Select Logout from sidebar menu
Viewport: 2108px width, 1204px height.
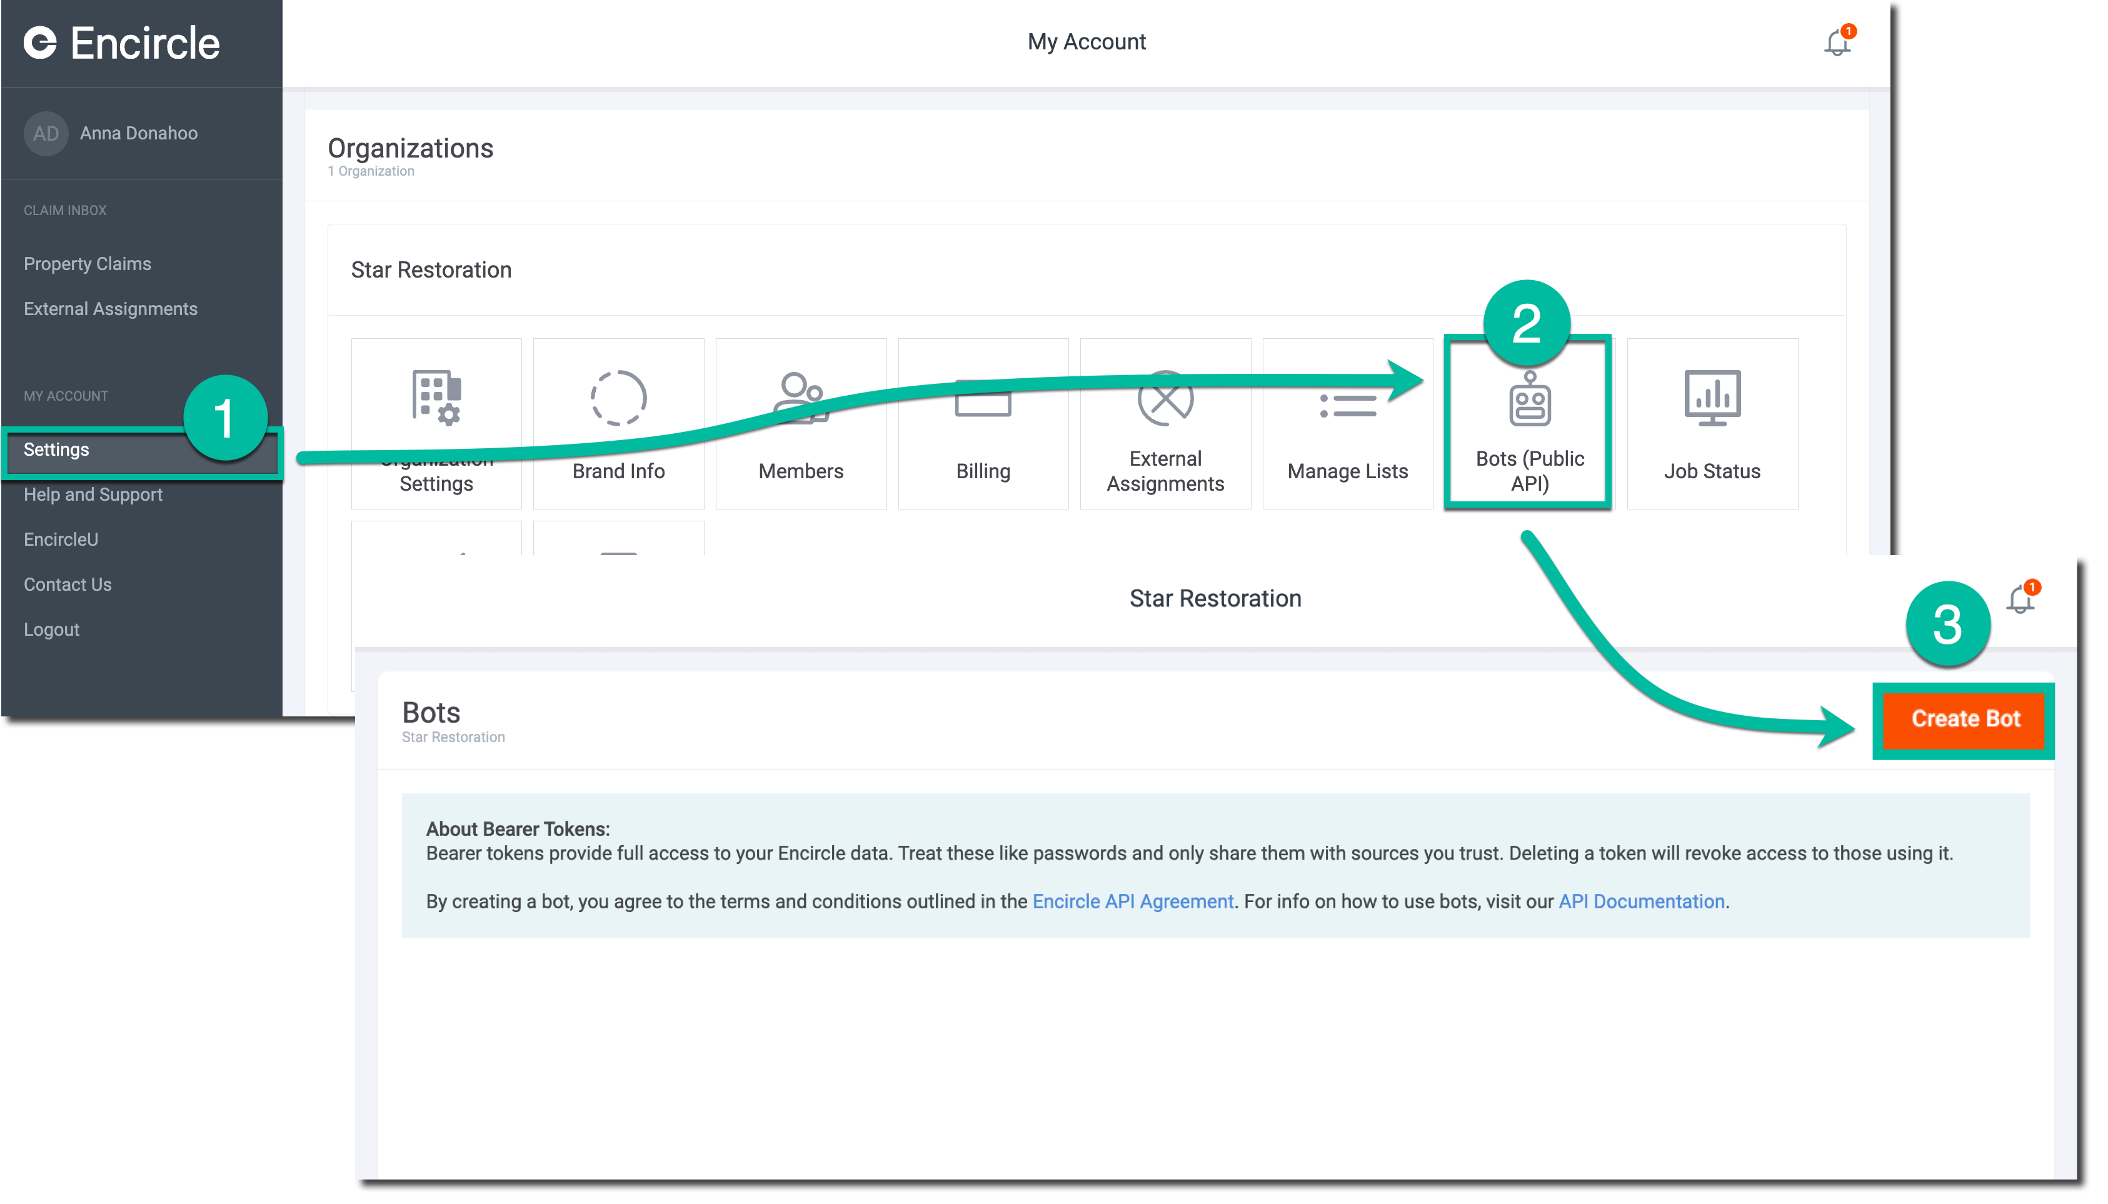click(51, 628)
